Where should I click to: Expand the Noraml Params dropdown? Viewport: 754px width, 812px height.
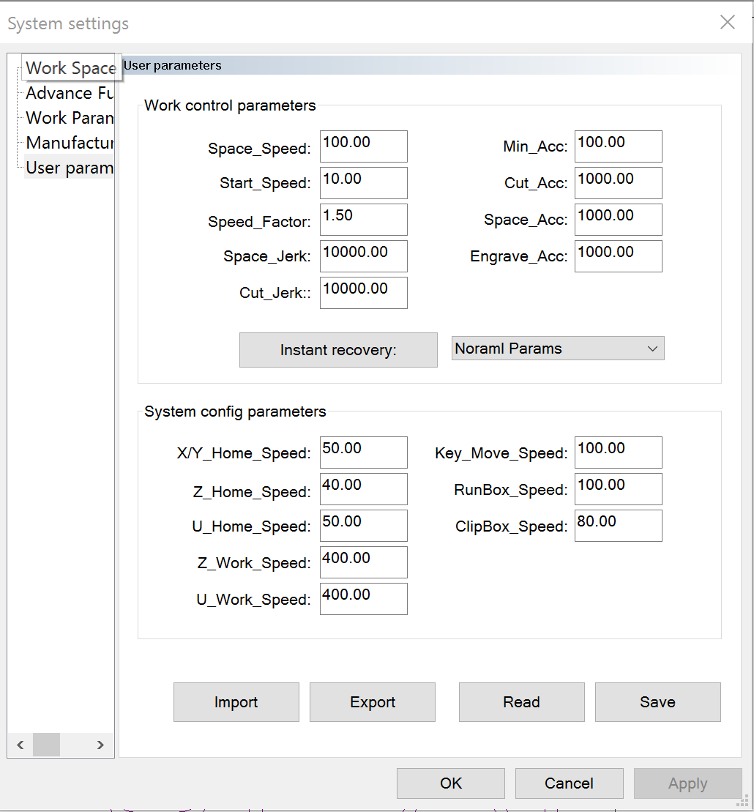click(558, 349)
